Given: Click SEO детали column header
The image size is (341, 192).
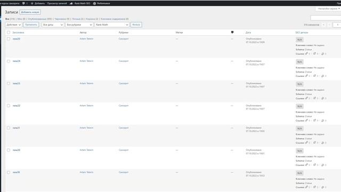Looking at the screenshot, I should click(302, 33).
